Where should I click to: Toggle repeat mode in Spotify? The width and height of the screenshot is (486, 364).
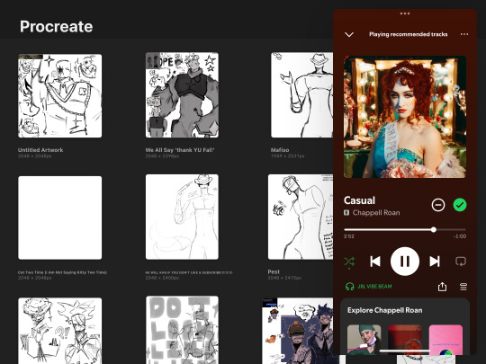pyautogui.click(x=461, y=262)
